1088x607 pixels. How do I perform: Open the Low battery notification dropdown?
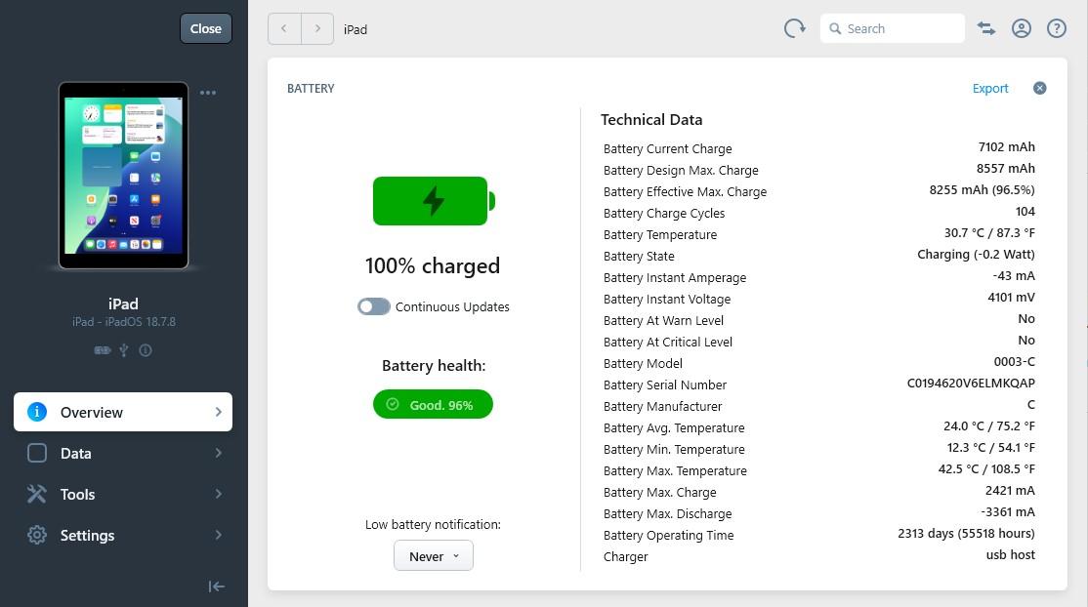point(433,555)
